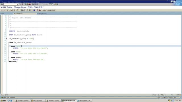Open Find with the binoculars icon
Image resolution: width=182 pixels, height=102 pixels.
(35, 4)
